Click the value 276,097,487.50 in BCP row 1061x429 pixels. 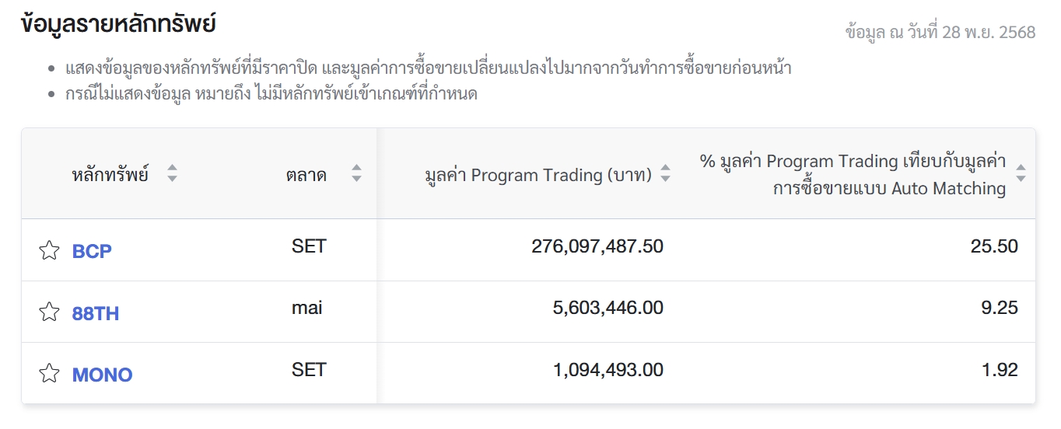pos(597,246)
